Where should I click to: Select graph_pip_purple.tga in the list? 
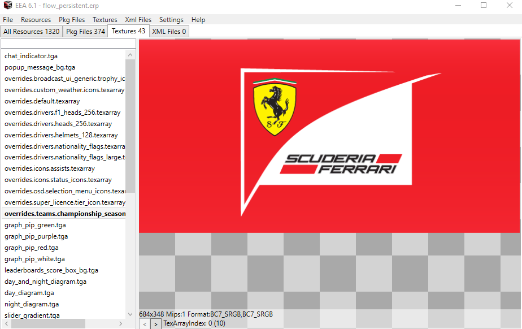point(37,236)
